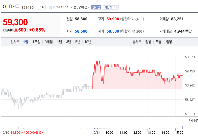Click the current price 59,300
This screenshot has height=136, width=198.
15,22
